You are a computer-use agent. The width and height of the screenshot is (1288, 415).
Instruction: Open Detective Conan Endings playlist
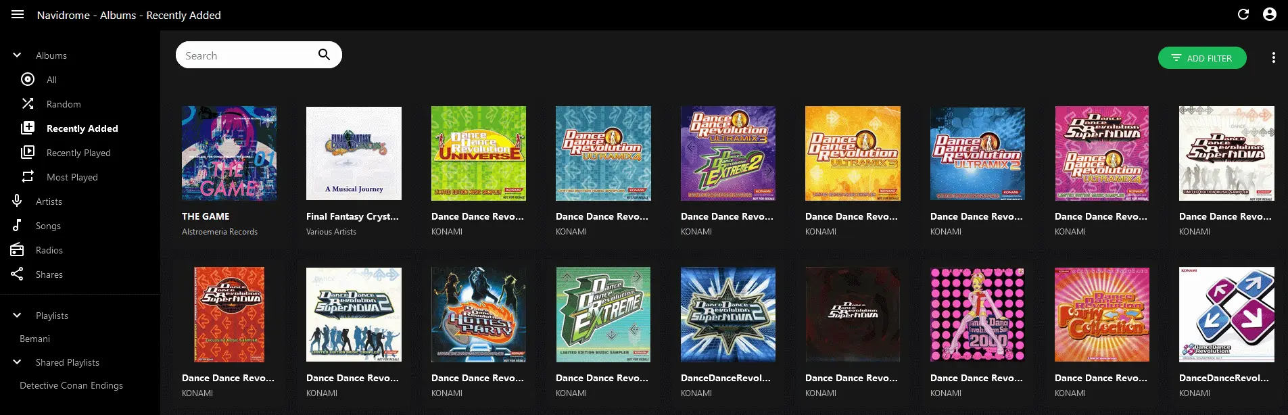point(71,385)
